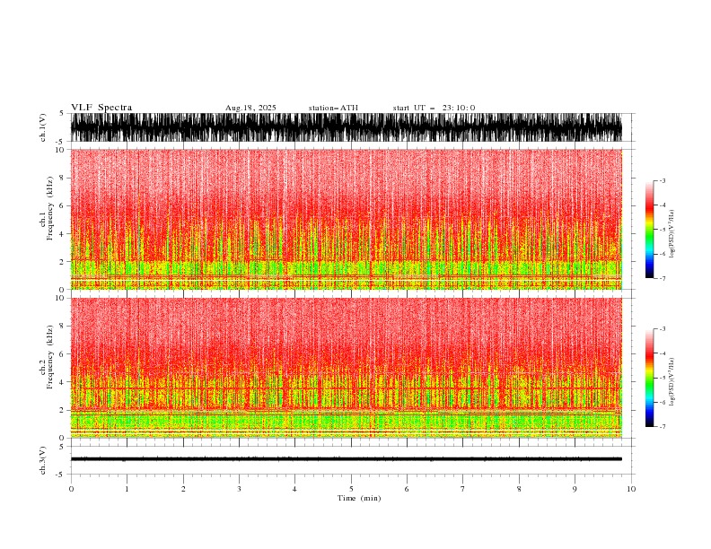Screen dimensions: 711x549
Task: Click the ch.3(V) axis "5" tick label
Action: (x=63, y=446)
